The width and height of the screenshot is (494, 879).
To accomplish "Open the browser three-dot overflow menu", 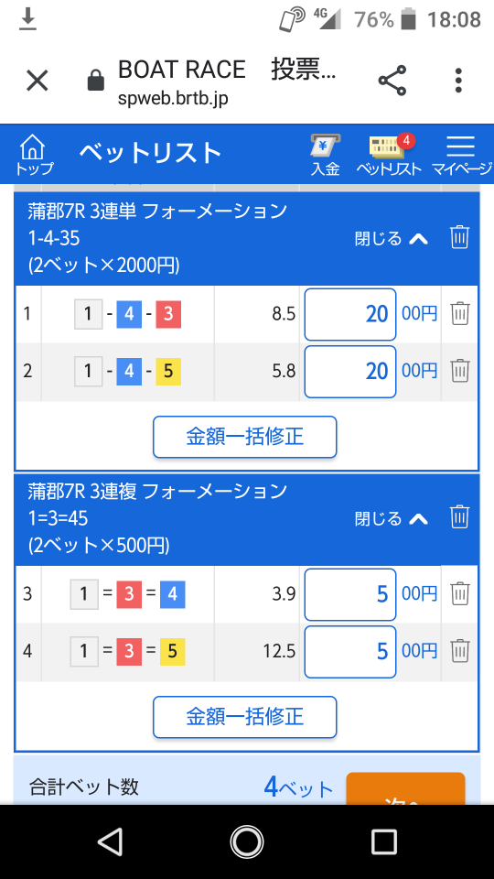I will (x=458, y=81).
